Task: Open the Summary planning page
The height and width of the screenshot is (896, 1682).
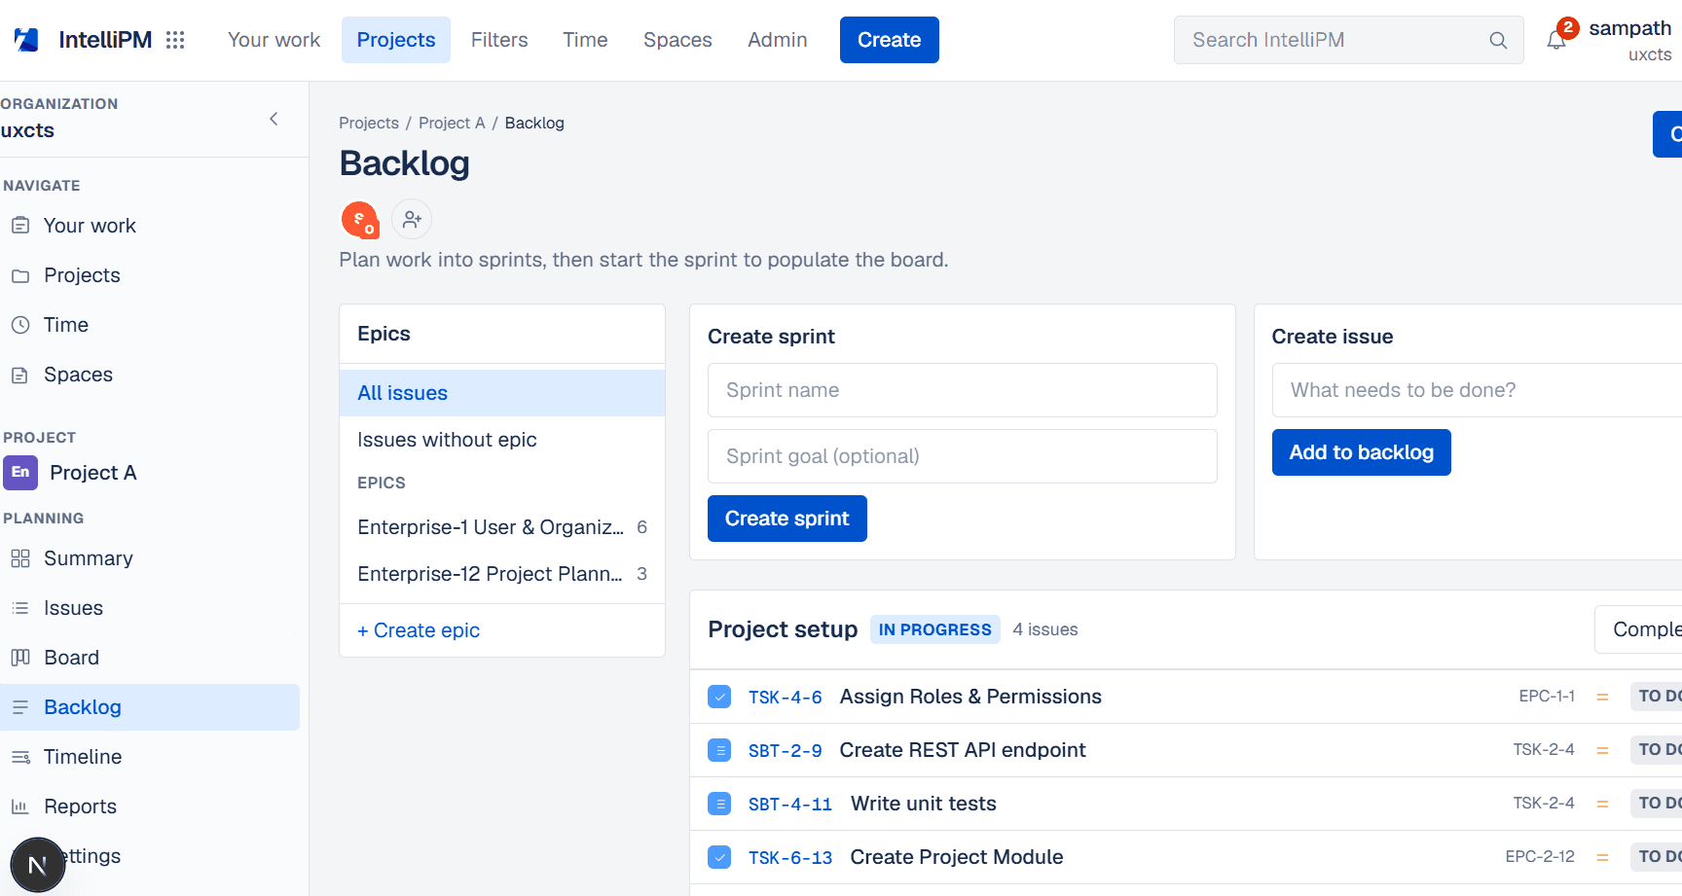Action: point(150,558)
